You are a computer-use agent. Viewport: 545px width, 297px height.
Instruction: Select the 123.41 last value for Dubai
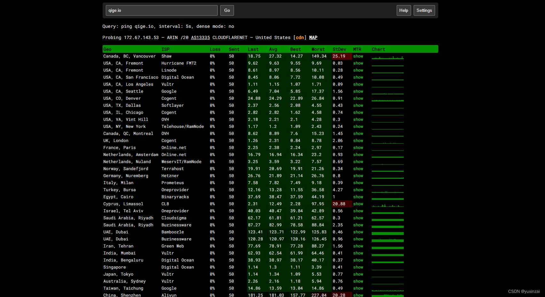pos(255,232)
